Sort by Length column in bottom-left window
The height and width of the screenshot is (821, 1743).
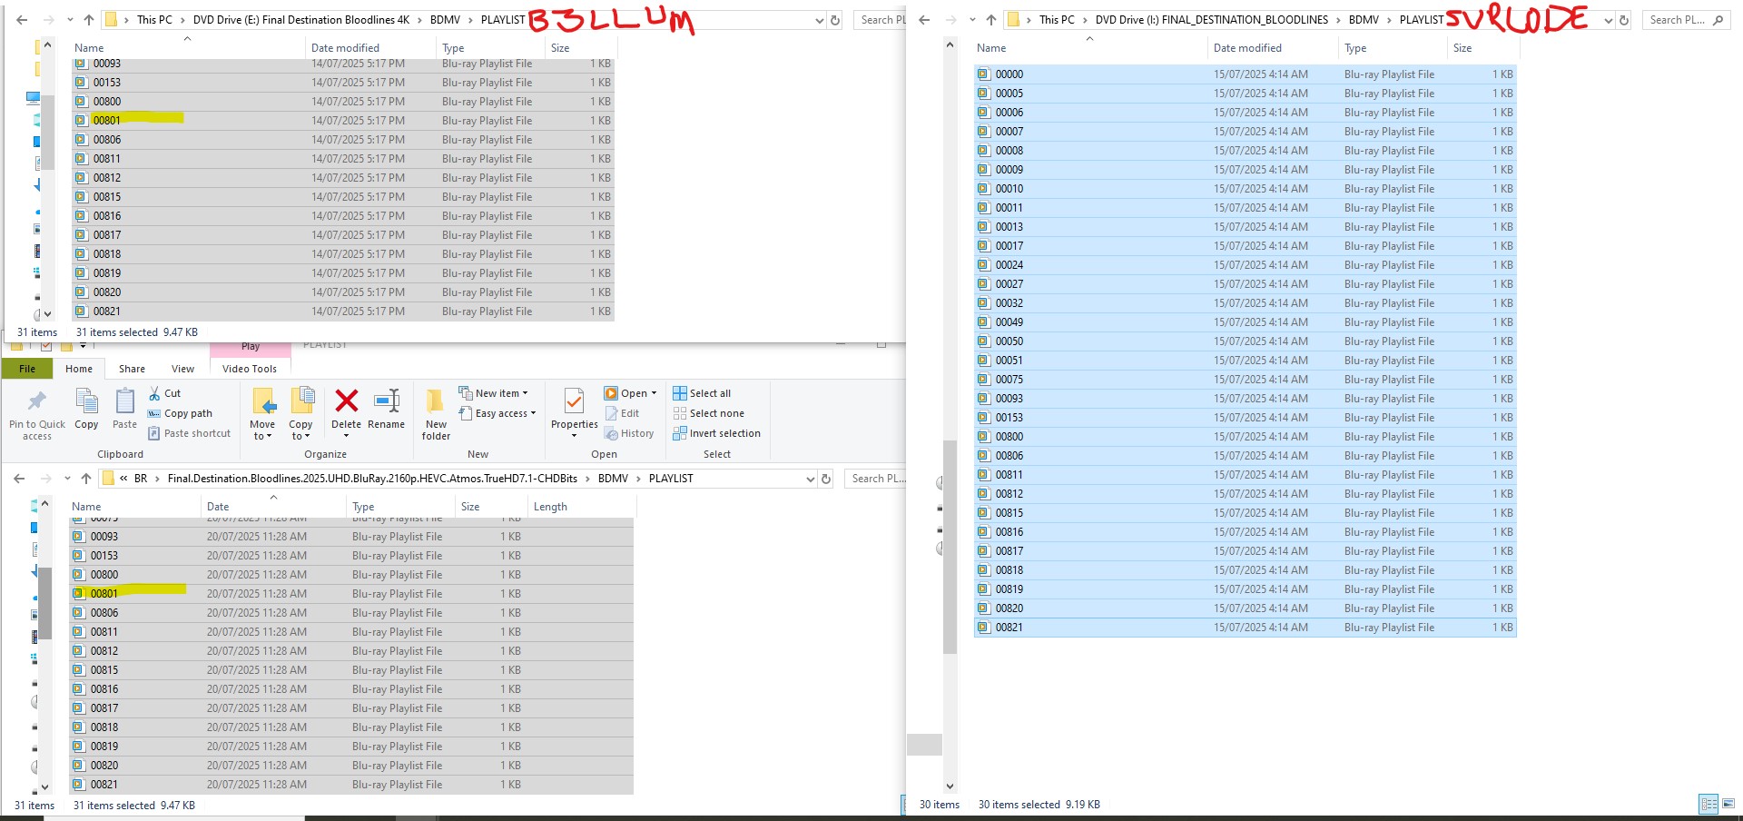click(x=550, y=507)
